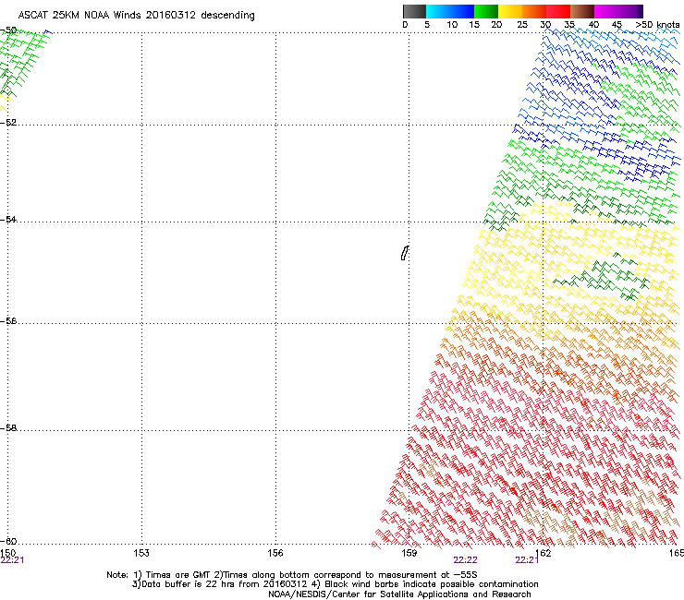
Task: Pick the orange 25-30 knots legend swatch
Action: click(534, 11)
